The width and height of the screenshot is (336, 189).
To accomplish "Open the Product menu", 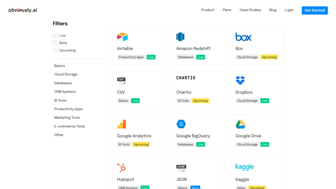I will click(208, 10).
